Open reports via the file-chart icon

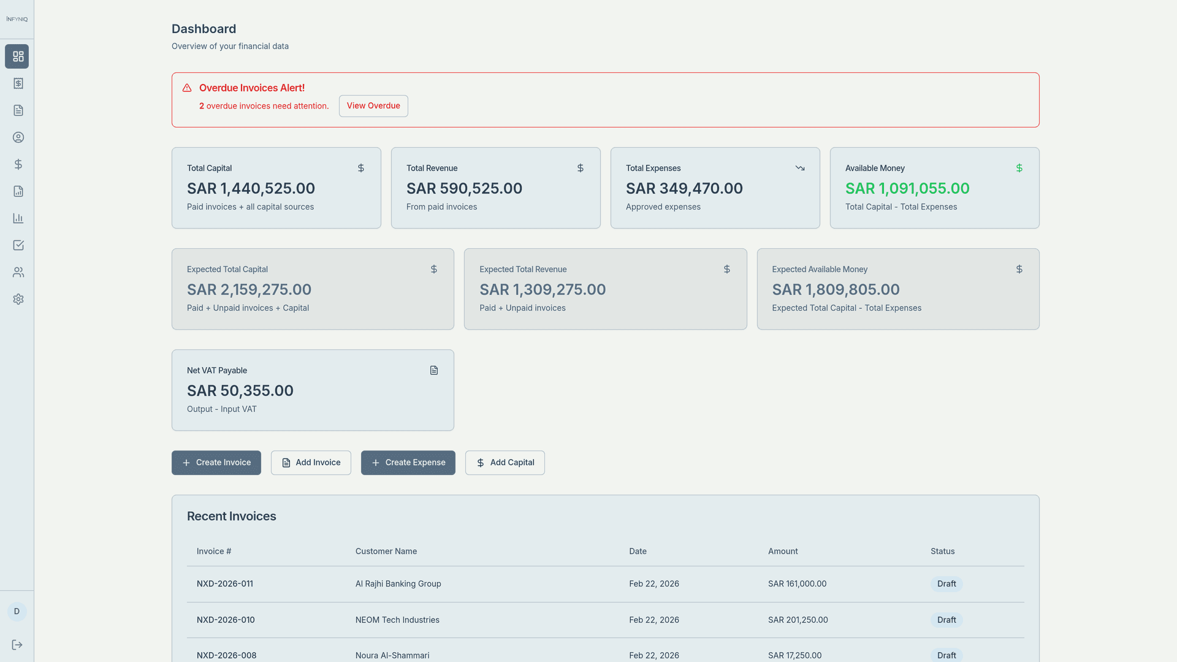(17, 191)
